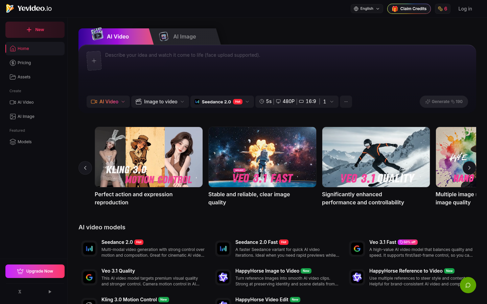Open the Veo 3.1 Fast banner
Screen dimensions: 487x304
coord(262,157)
